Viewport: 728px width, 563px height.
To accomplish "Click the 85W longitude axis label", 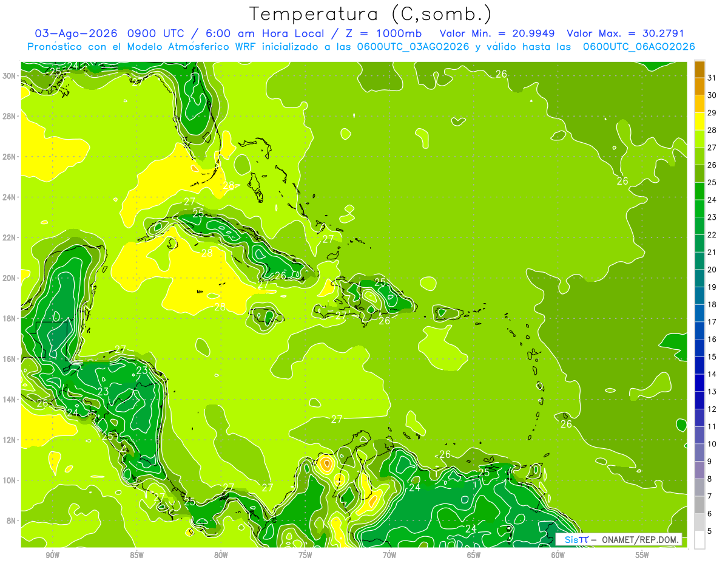I will [136, 555].
